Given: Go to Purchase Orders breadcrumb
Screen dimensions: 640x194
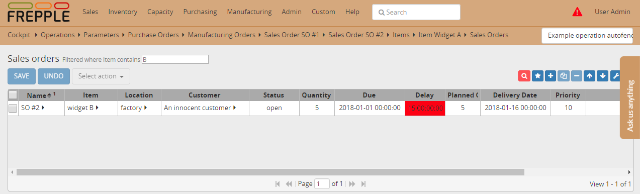Looking at the screenshot, I should tap(153, 35).
